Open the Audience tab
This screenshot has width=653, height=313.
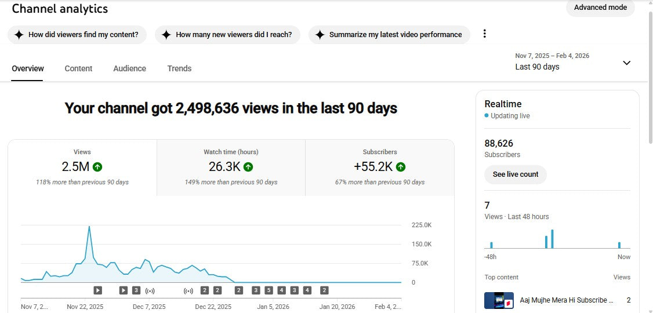pyautogui.click(x=129, y=68)
